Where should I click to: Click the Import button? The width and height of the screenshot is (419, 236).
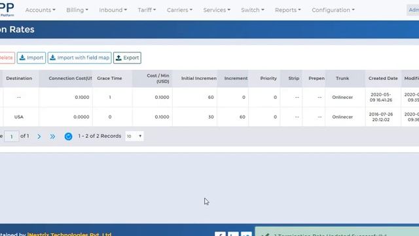point(31,58)
